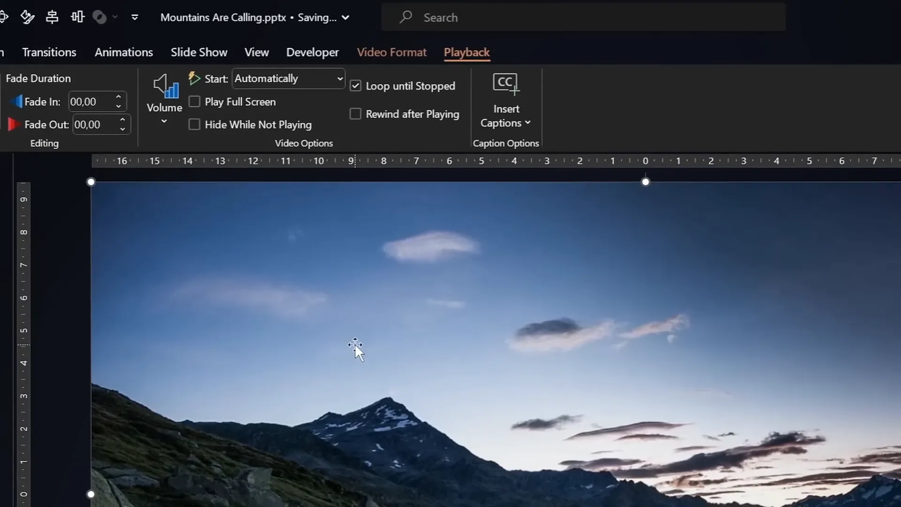
Task: Expand the small arrow next to greyed icon
Action: click(x=115, y=17)
